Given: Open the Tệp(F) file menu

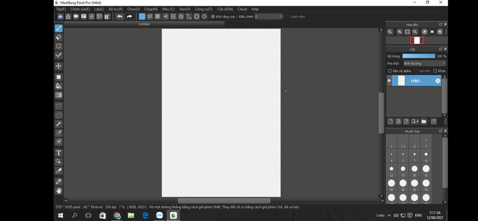Looking at the screenshot, I should click(61, 9).
